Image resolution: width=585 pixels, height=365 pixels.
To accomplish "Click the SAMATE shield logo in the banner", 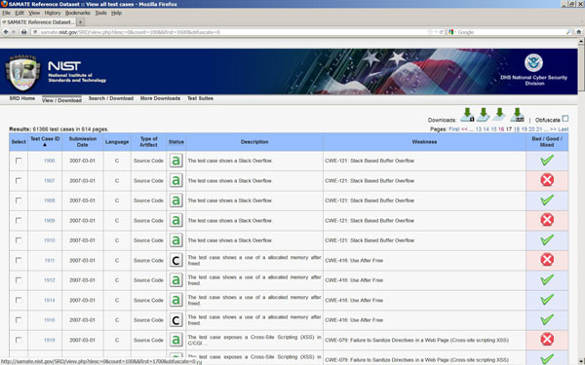I will coord(22,73).
